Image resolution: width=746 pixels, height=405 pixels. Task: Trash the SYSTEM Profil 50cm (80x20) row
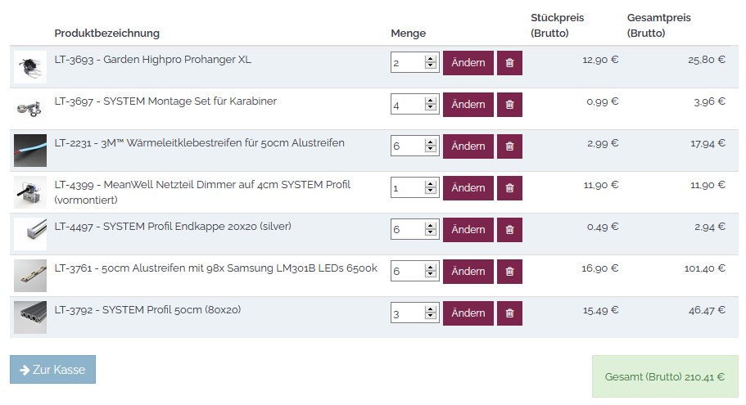pos(509,313)
